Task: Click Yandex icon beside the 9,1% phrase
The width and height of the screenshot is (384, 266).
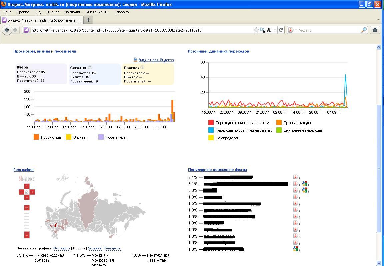Action: 295,177
